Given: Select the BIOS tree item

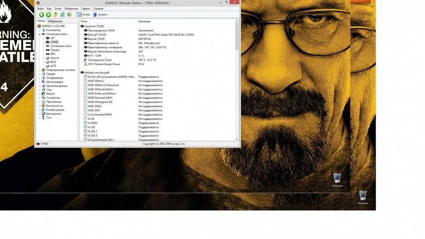Looking at the screenshot, I should (x=53, y=62).
